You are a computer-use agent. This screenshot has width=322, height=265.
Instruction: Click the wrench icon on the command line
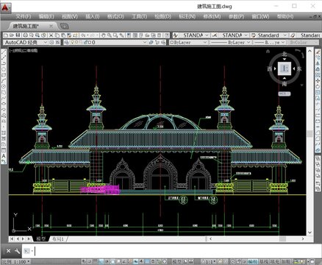[17, 251]
